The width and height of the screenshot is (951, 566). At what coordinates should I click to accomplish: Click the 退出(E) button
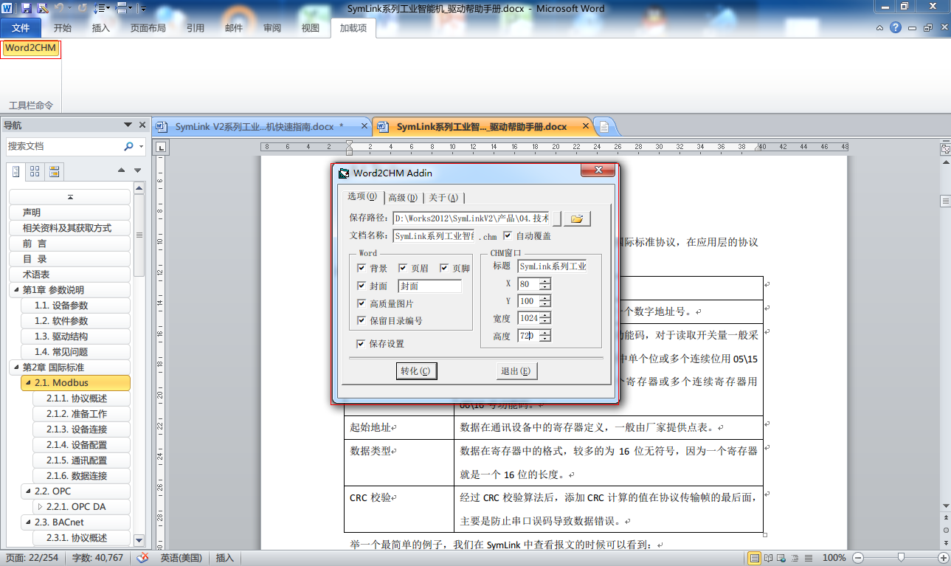point(516,371)
